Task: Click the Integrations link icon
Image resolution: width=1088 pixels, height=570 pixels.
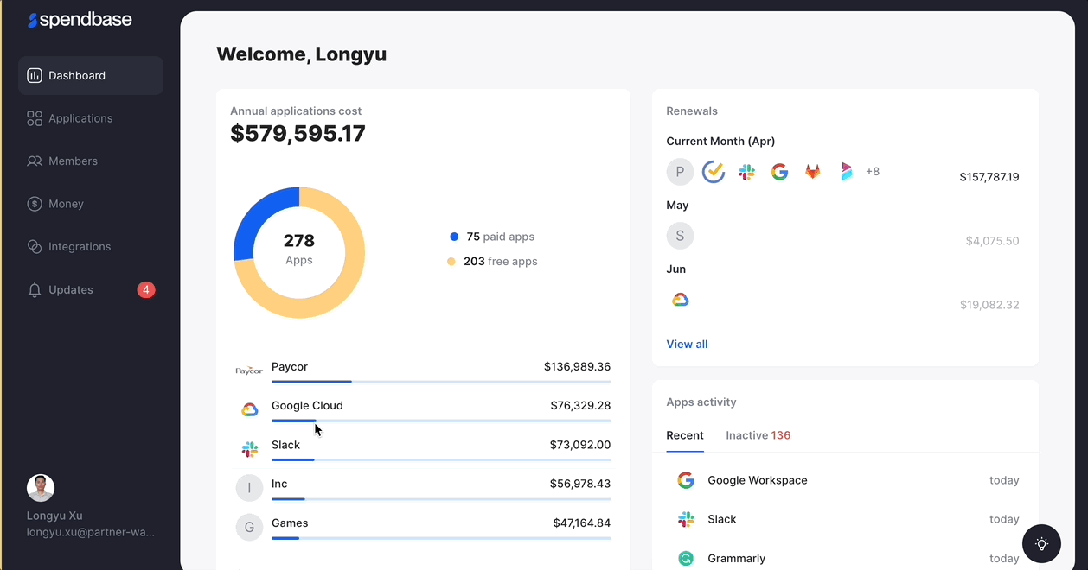Action: tap(35, 247)
